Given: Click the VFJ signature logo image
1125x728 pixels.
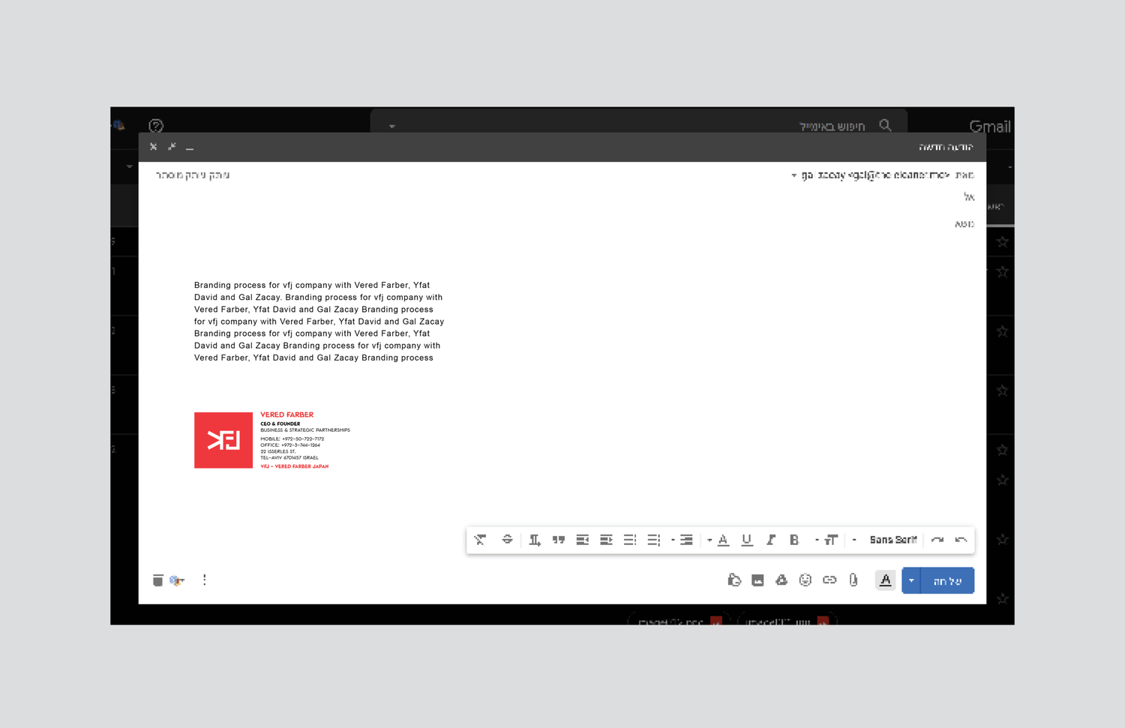Looking at the screenshot, I should point(223,440).
